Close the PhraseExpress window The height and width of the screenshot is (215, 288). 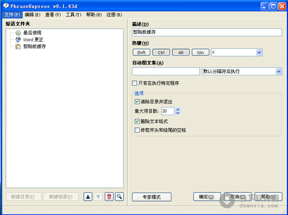click(282, 6)
